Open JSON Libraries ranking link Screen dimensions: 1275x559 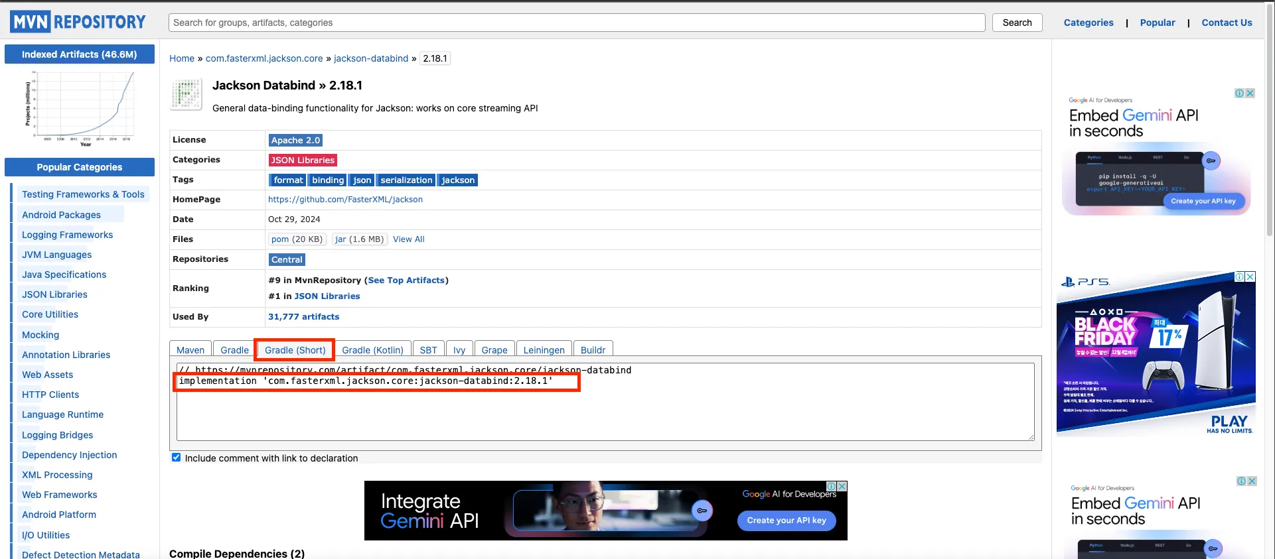[327, 296]
